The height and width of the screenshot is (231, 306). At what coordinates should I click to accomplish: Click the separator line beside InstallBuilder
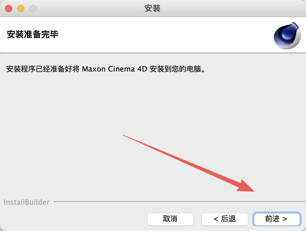point(180,201)
